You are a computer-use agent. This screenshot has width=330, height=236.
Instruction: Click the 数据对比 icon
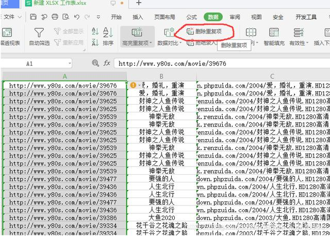169,32
